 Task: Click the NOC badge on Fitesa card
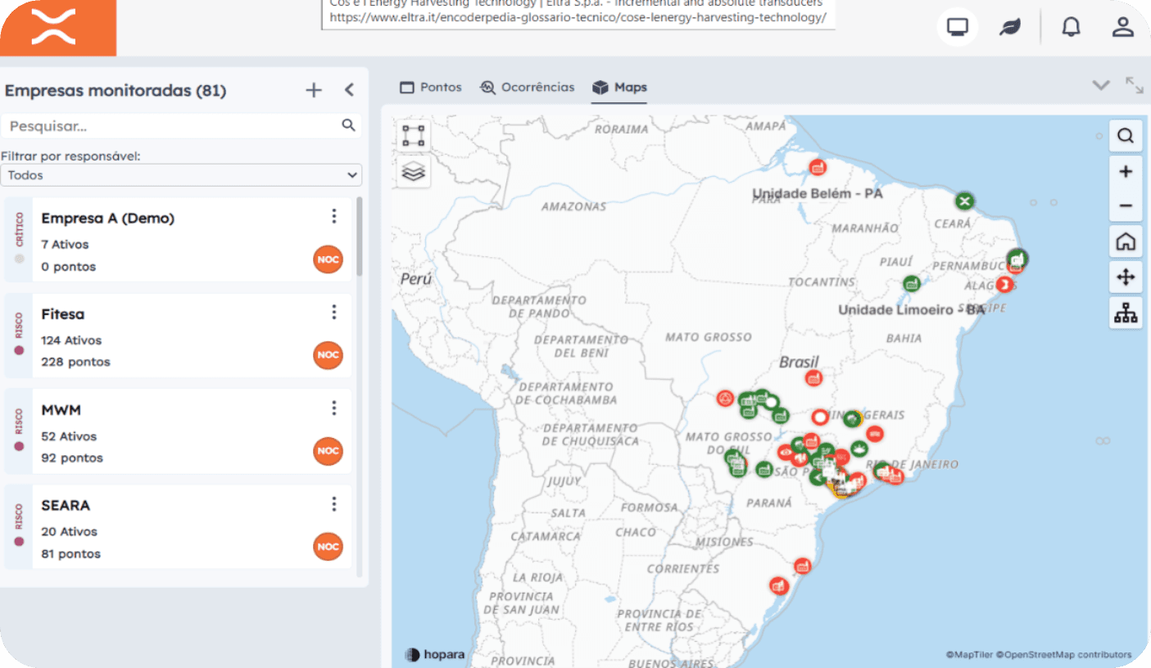point(328,355)
